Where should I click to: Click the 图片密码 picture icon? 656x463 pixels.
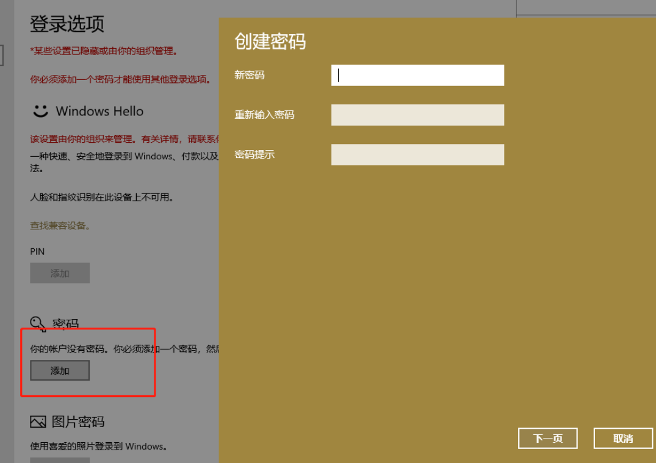click(x=38, y=422)
